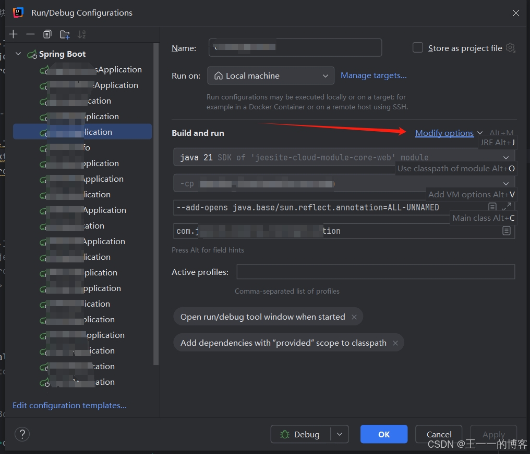530x454 pixels.
Task: Remove the "Open run/debug tool window when started" option
Action: 354,317
